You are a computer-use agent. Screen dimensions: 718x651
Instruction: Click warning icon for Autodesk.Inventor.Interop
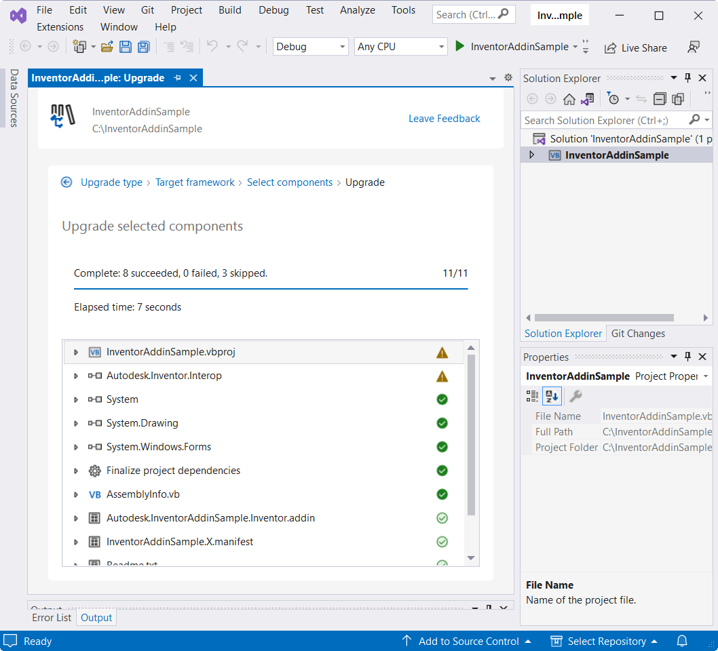[x=442, y=376]
